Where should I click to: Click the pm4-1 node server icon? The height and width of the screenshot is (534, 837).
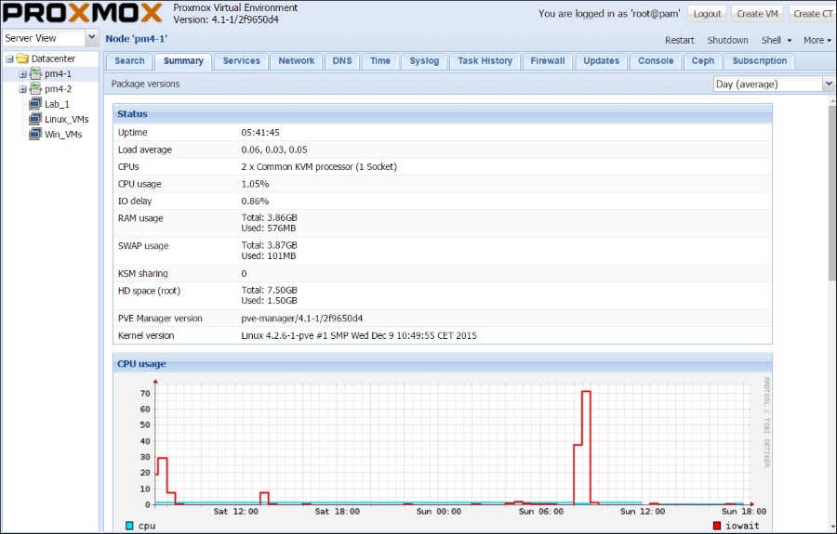35,73
